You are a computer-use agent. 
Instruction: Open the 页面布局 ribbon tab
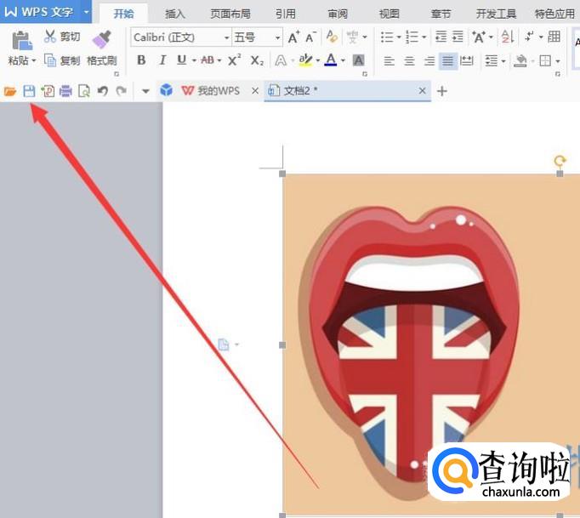point(229,14)
